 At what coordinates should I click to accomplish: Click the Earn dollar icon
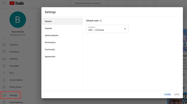[4, 73]
